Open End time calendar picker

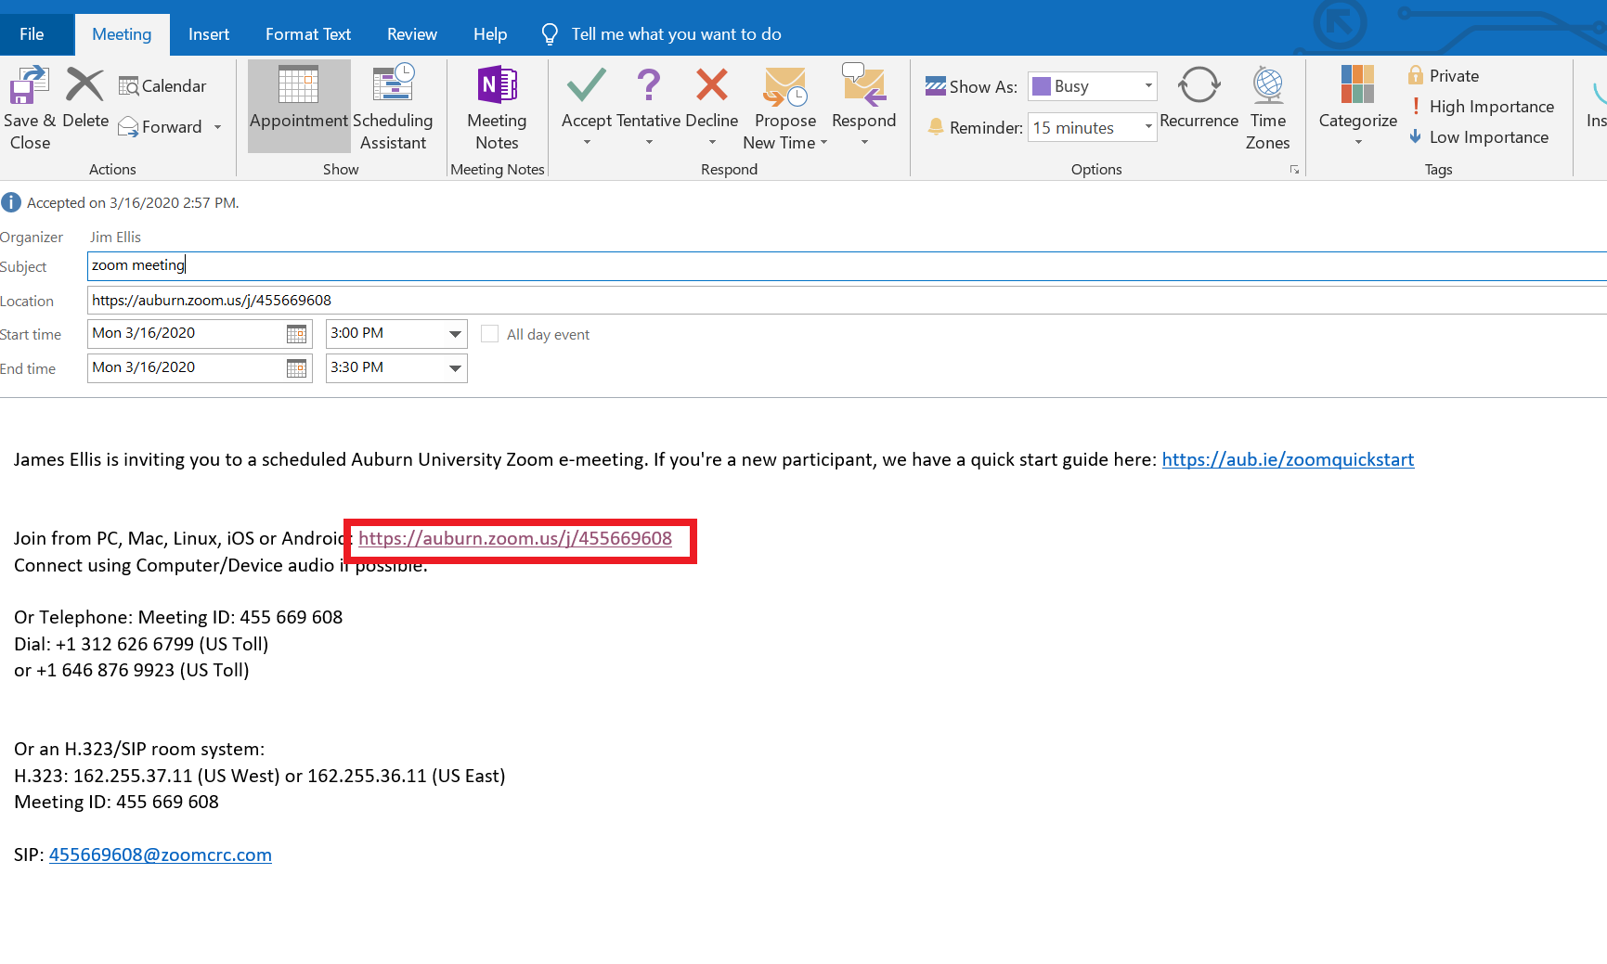(297, 368)
